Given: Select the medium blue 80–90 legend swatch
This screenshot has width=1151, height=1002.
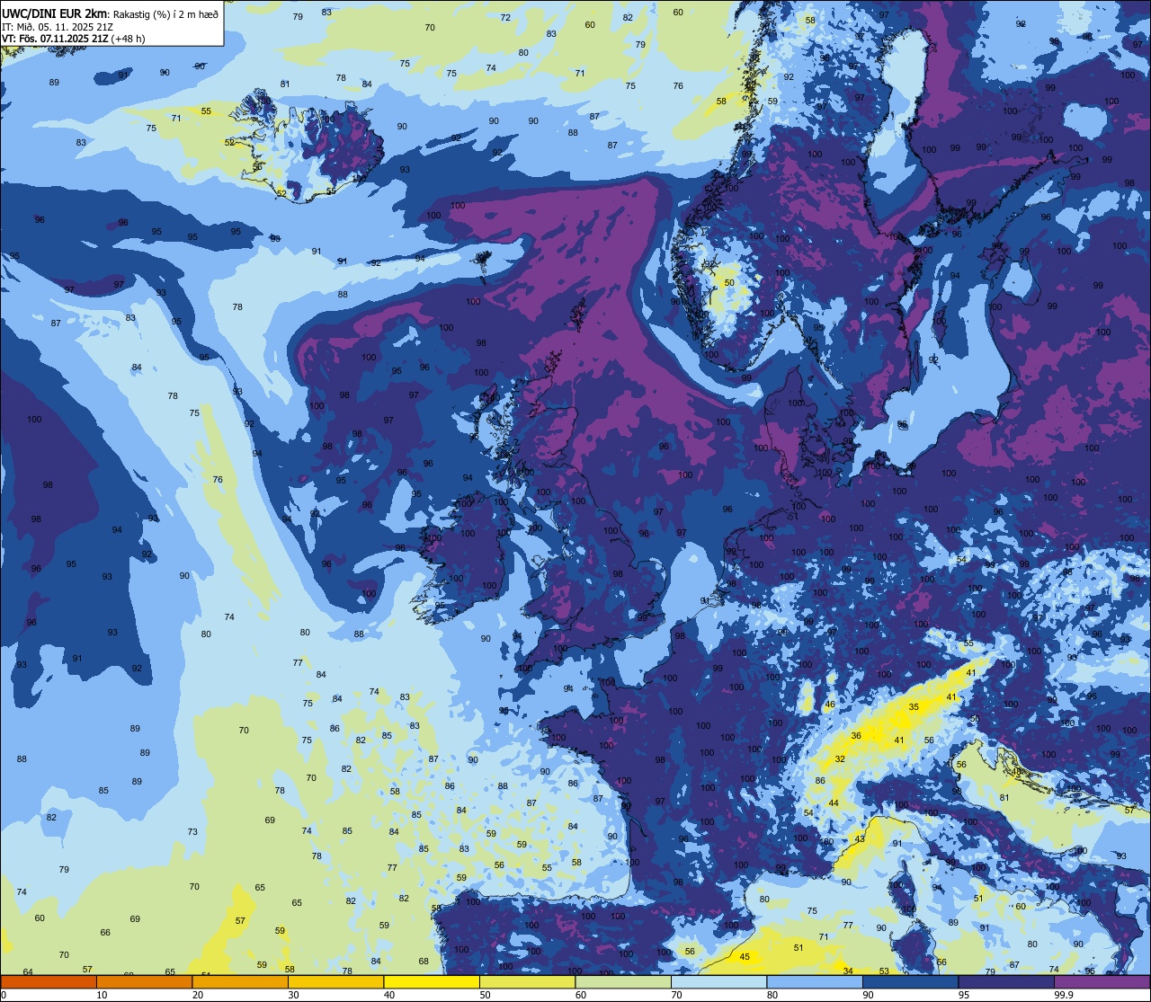Looking at the screenshot, I should pos(815,982).
